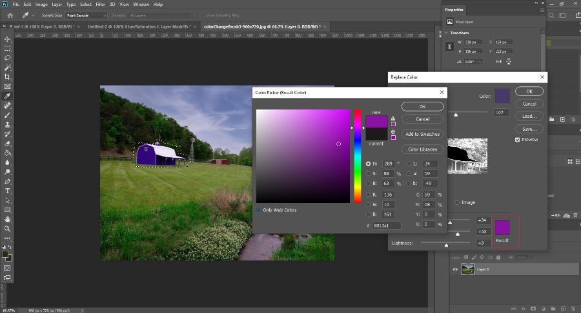This screenshot has width=581, height=313.
Task: Hide Layer 0 with eye icon
Action: point(454,269)
